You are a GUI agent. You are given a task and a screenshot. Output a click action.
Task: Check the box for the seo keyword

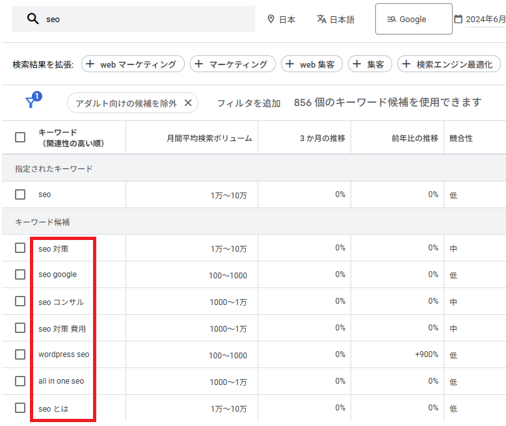(20, 194)
